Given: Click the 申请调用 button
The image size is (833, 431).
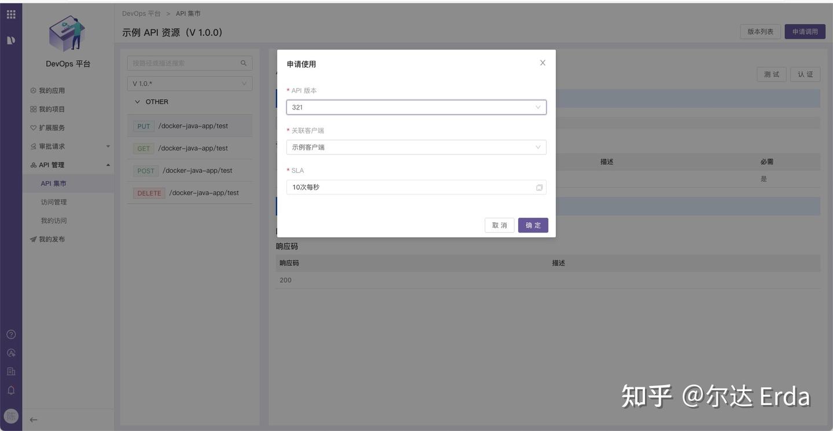Looking at the screenshot, I should (x=805, y=32).
